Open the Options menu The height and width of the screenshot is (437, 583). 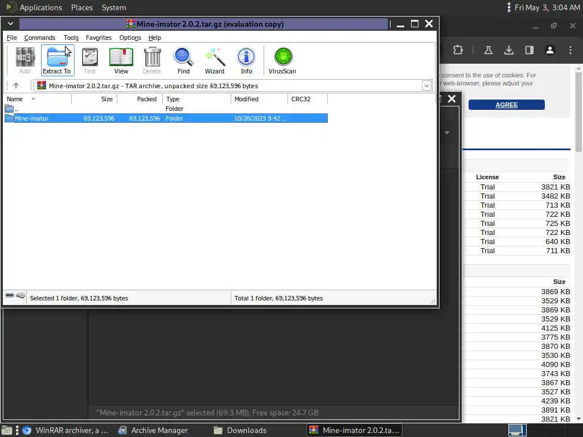pyautogui.click(x=130, y=38)
